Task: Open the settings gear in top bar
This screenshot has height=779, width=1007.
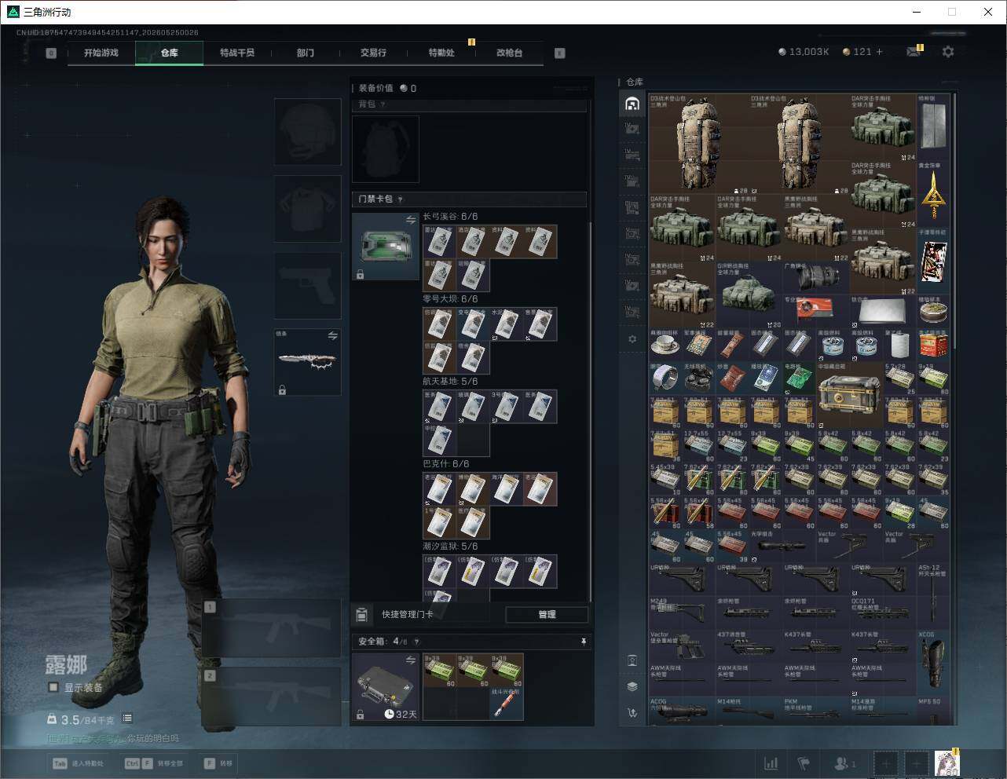Action: (x=948, y=52)
